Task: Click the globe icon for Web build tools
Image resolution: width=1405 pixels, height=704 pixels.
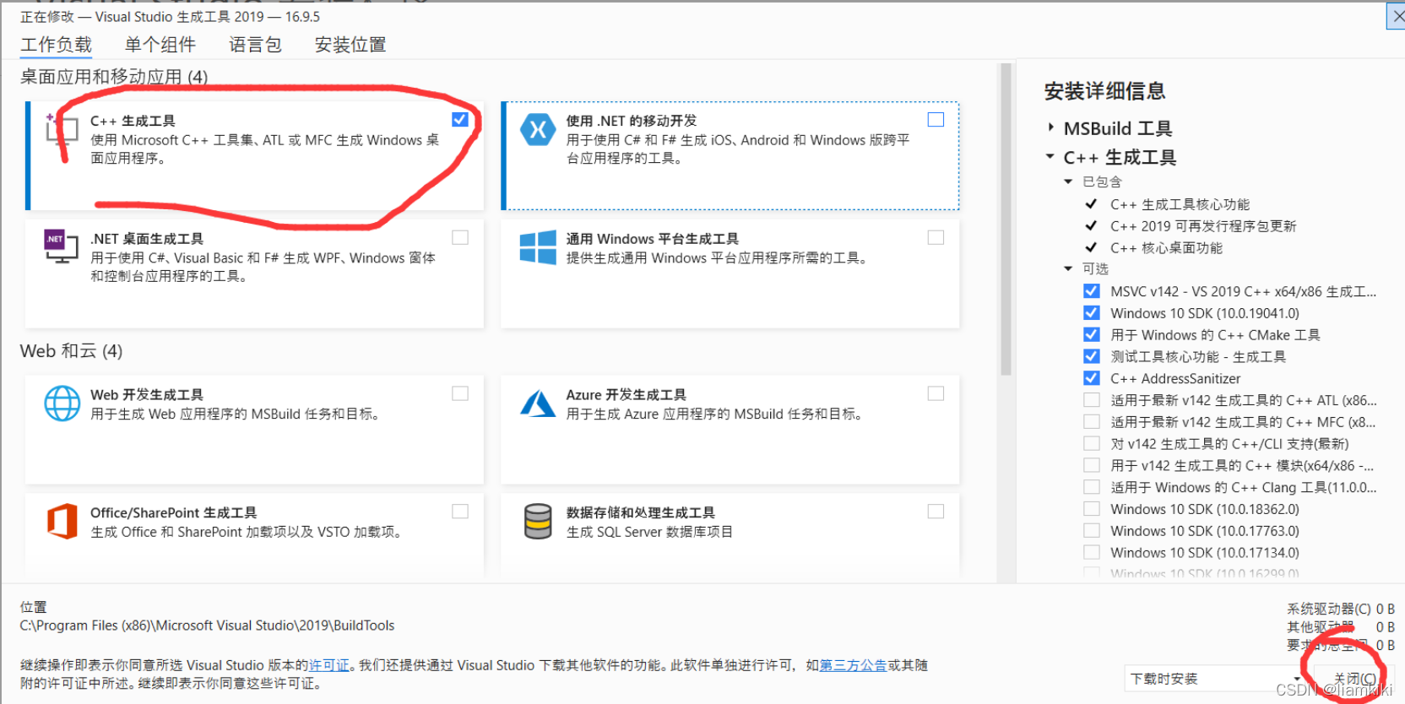Action: (x=62, y=403)
